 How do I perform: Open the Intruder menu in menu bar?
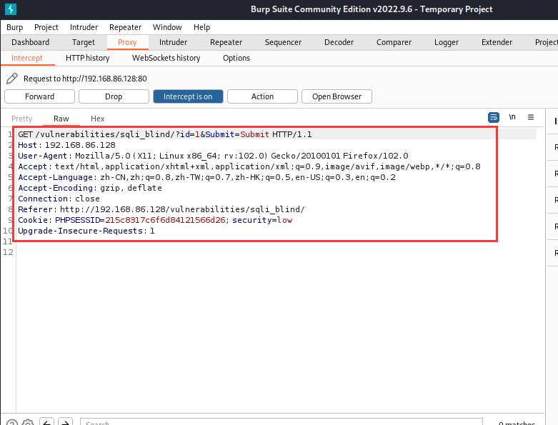click(x=84, y=27)
